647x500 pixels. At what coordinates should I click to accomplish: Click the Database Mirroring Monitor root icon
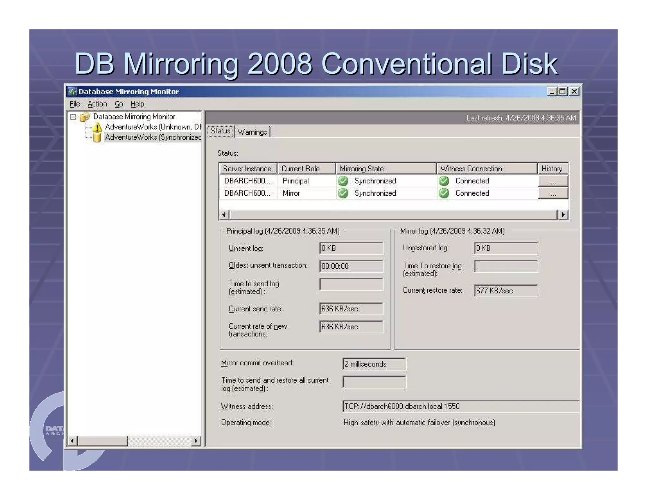tap(85, 117)
